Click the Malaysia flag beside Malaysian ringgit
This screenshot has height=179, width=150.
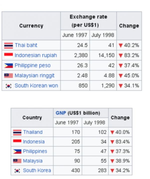pos(8,76)
